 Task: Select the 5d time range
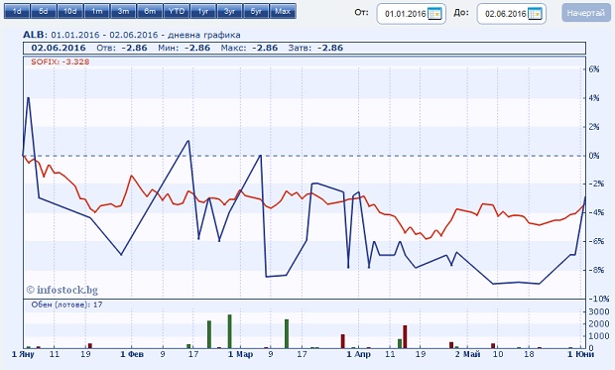(44, 11)
